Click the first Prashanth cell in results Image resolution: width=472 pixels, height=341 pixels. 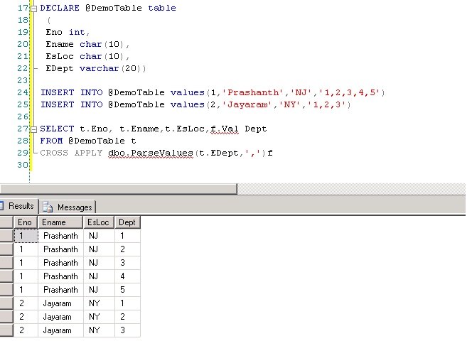[x=60, y=236]
